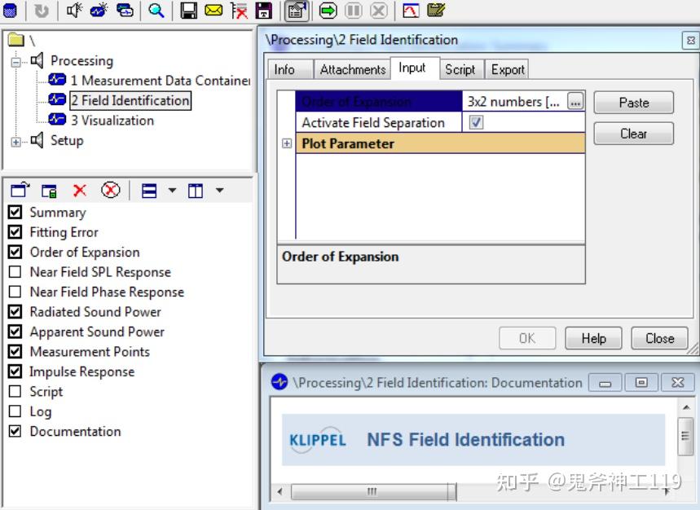Select 3 Visualization in the tree
This screenshot has width=700, height=510.
pyautogui.click(x=112, y=121)
